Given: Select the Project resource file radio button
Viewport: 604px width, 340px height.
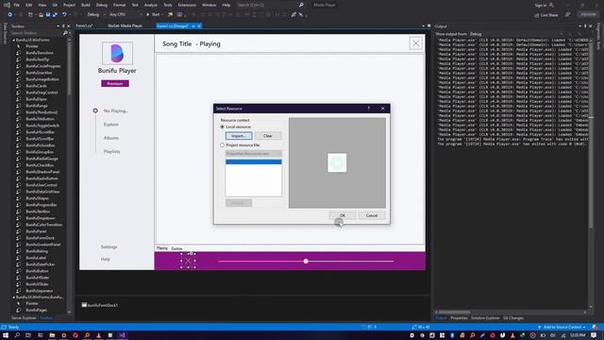Looking at the screenshot, I should click(223, 144).
